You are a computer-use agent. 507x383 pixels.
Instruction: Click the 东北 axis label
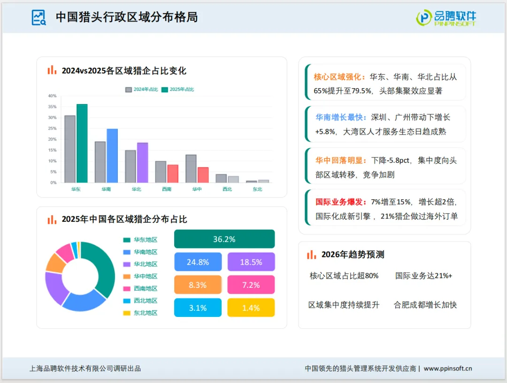pos(257,189)
